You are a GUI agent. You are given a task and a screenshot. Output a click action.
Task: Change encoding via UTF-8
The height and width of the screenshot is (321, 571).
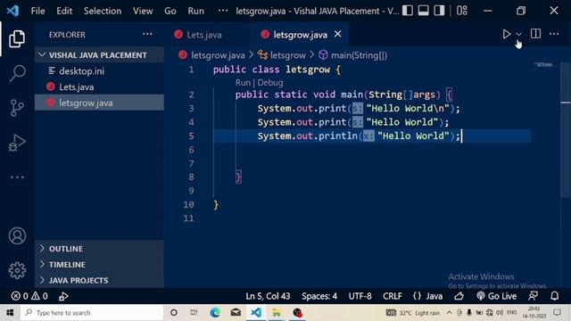pos(360,296)
